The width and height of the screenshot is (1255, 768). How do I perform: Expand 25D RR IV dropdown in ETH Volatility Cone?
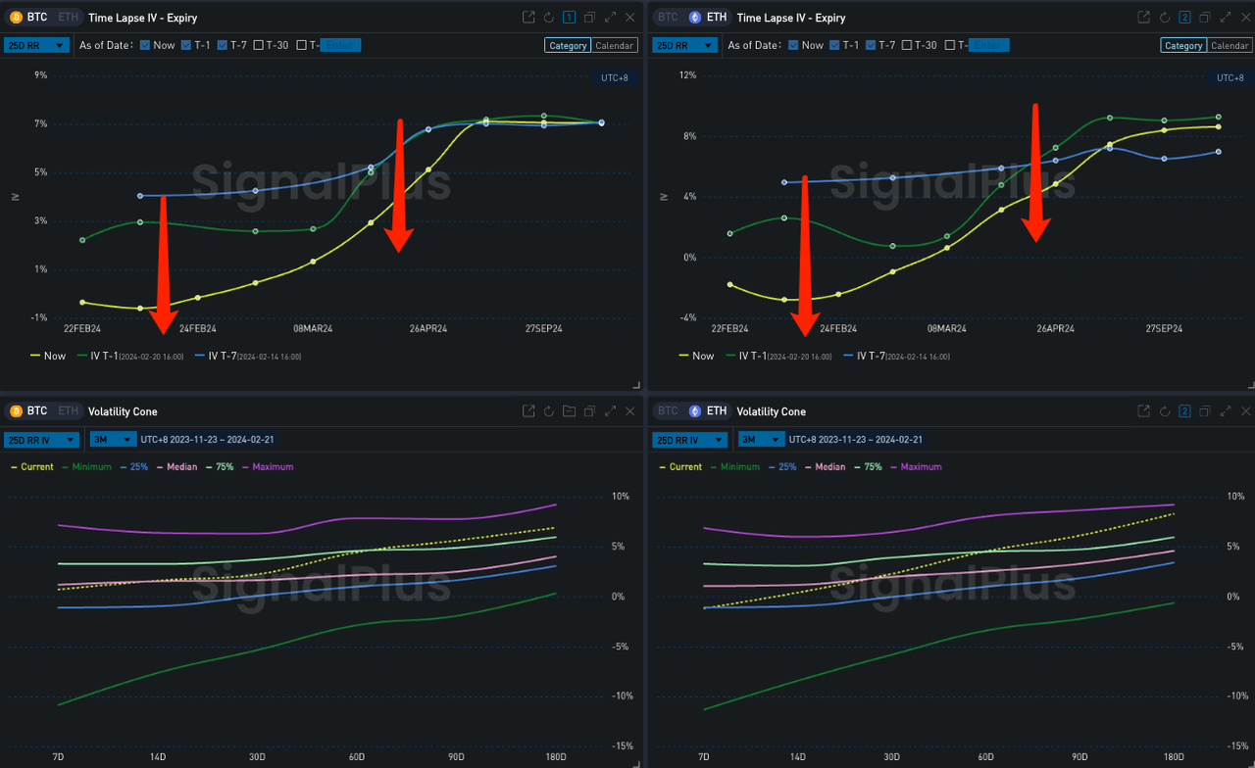(688, 440)
